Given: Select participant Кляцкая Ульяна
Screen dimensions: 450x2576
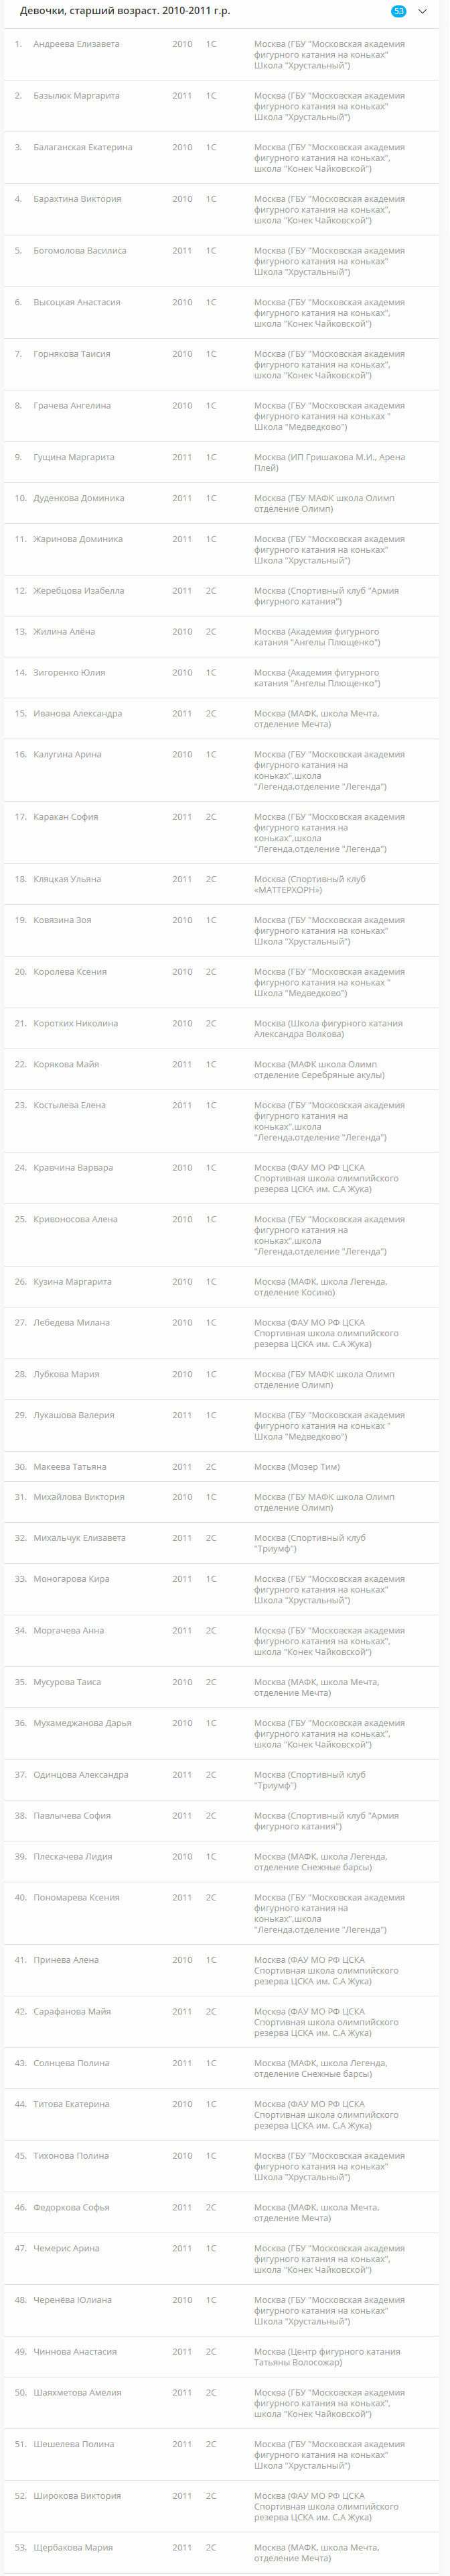Looking at the screenshot, I should point(67,879).
